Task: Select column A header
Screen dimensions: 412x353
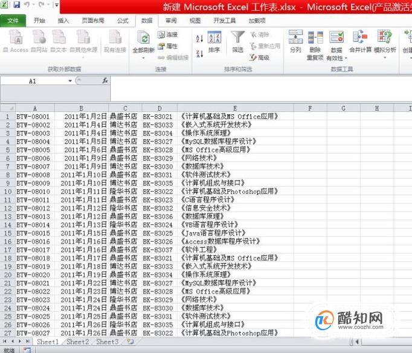Action: pos(35,108)
